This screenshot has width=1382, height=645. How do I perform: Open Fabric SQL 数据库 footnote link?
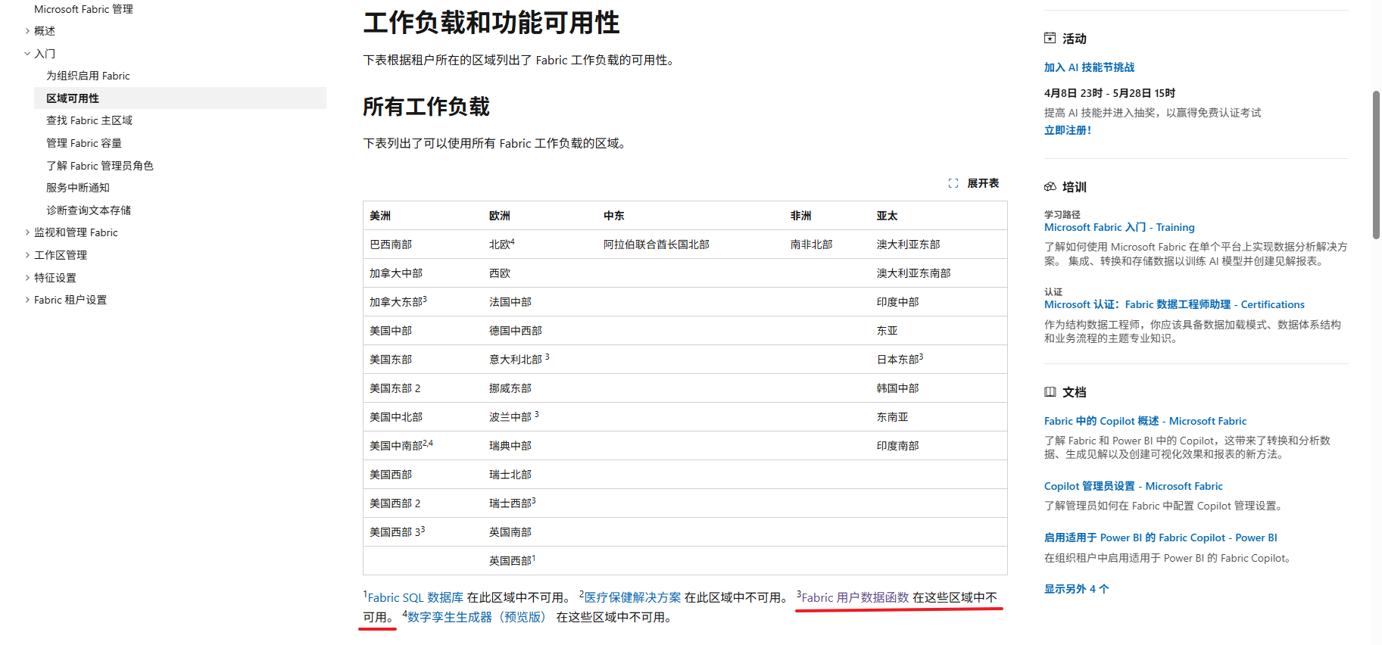(x=416, y=597)
